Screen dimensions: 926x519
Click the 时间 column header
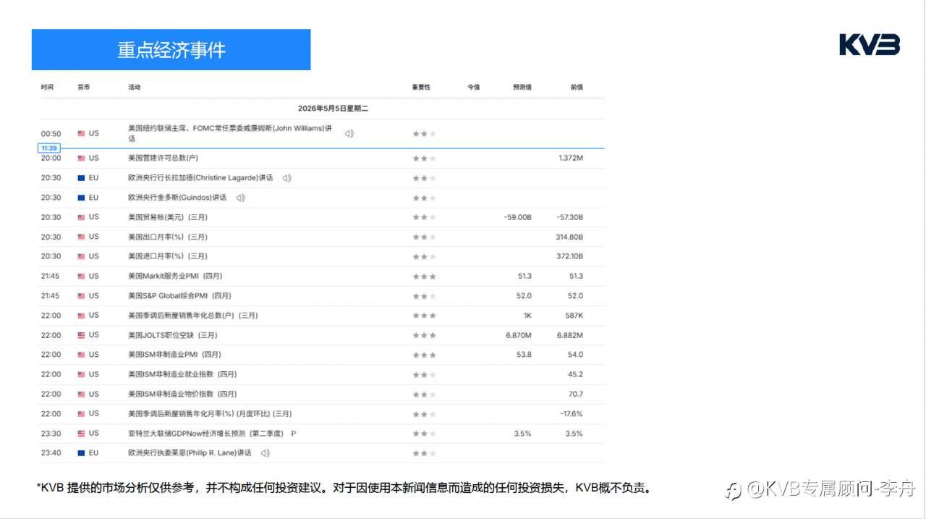coord(48,87)
